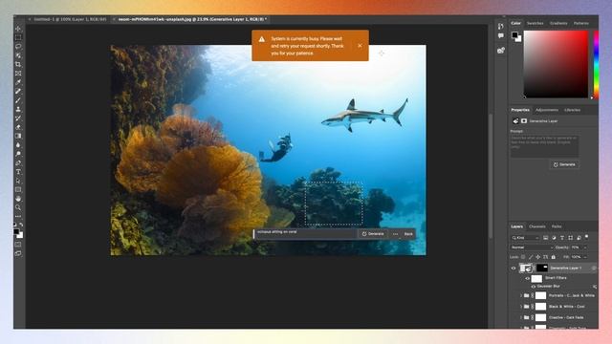The width and height of the screenshot is (612, 344).
Task: Select the Hand tool
Action: click(x=18, y=199)
